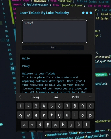This screenshot has height=139, width=111.
Task: Choose the 'Pinks' word suggestion
Action: 75,97
